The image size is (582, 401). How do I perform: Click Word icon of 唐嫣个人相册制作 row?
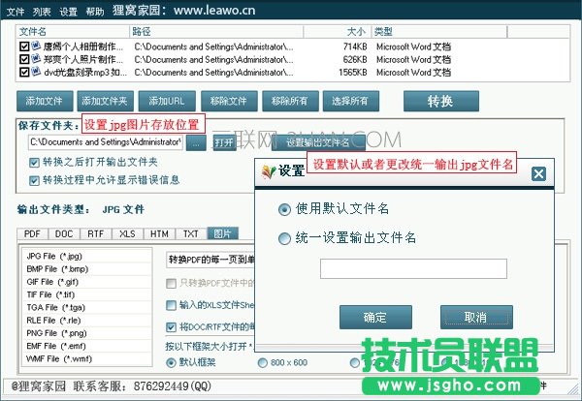36,46
